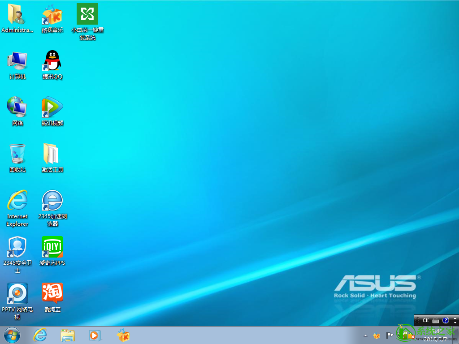Click the CH input language indicator
The height and width of the screenshot is (344, 459).
425,321
